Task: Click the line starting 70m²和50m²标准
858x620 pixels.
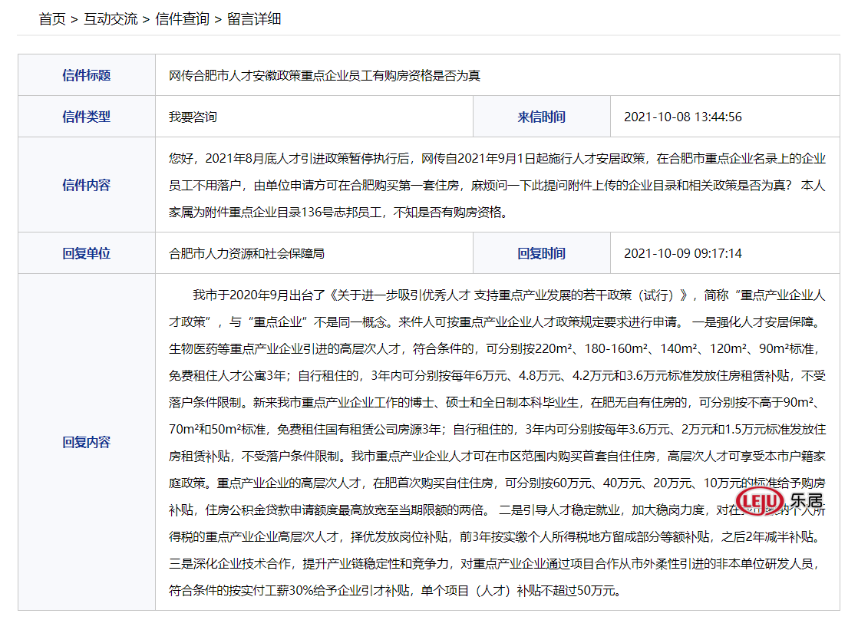Action: click(x=497, y=430)
